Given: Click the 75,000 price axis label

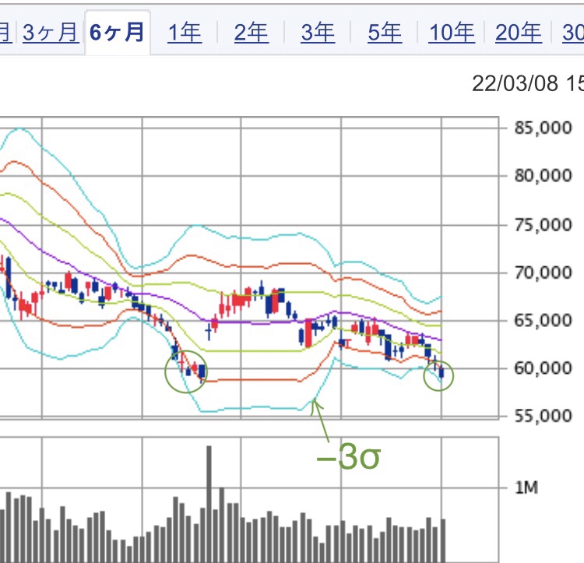Looking at the screenshot, I should point(543,225).
